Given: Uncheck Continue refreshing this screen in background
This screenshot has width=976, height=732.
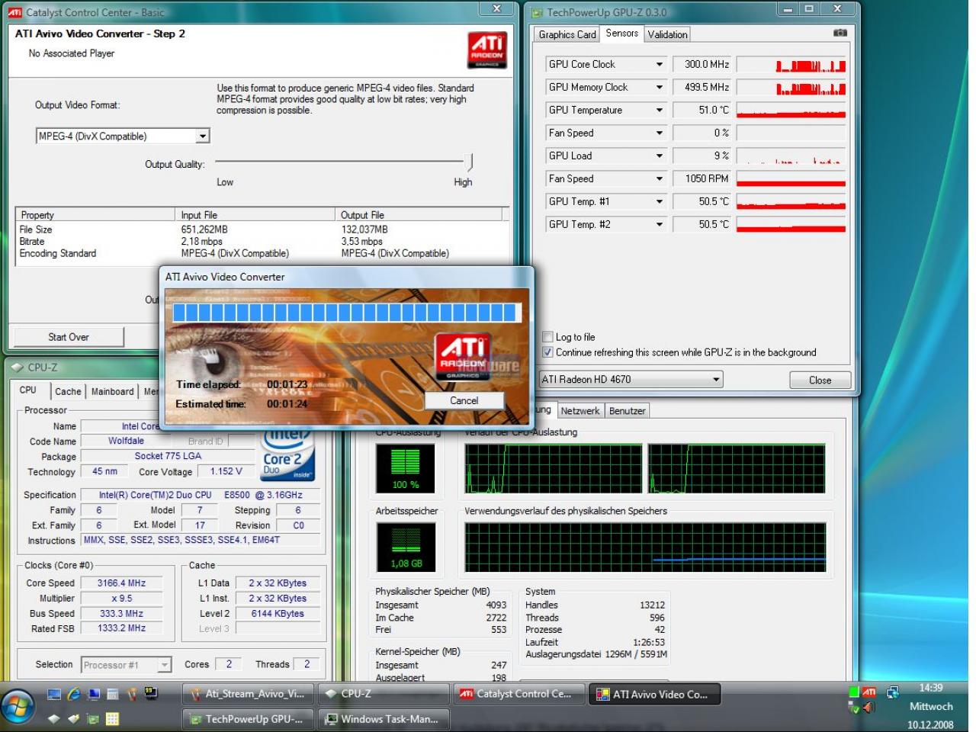Looking at the screenshot, I should [x=547, y=352].
